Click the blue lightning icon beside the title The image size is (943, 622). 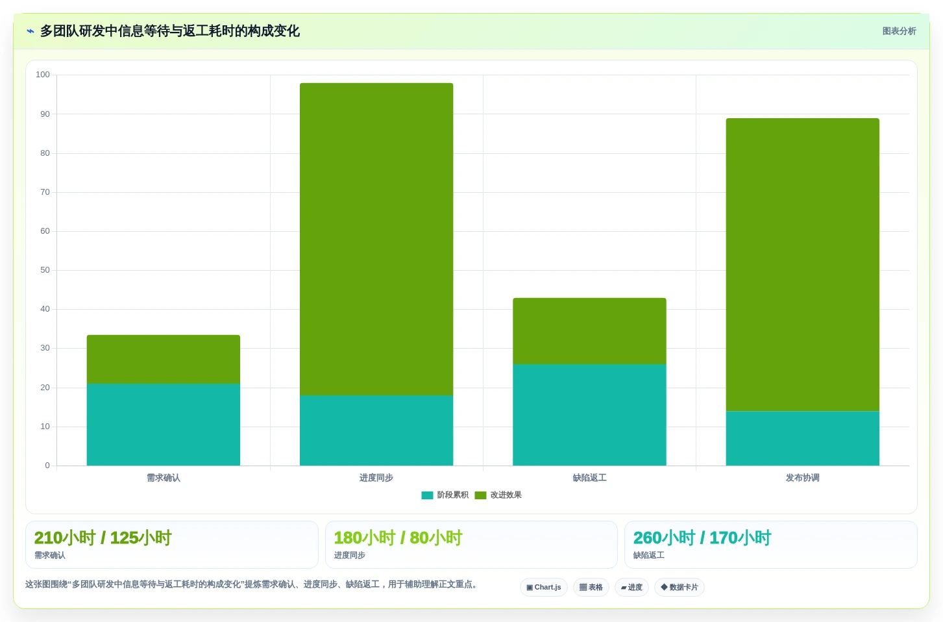point(30,31)
